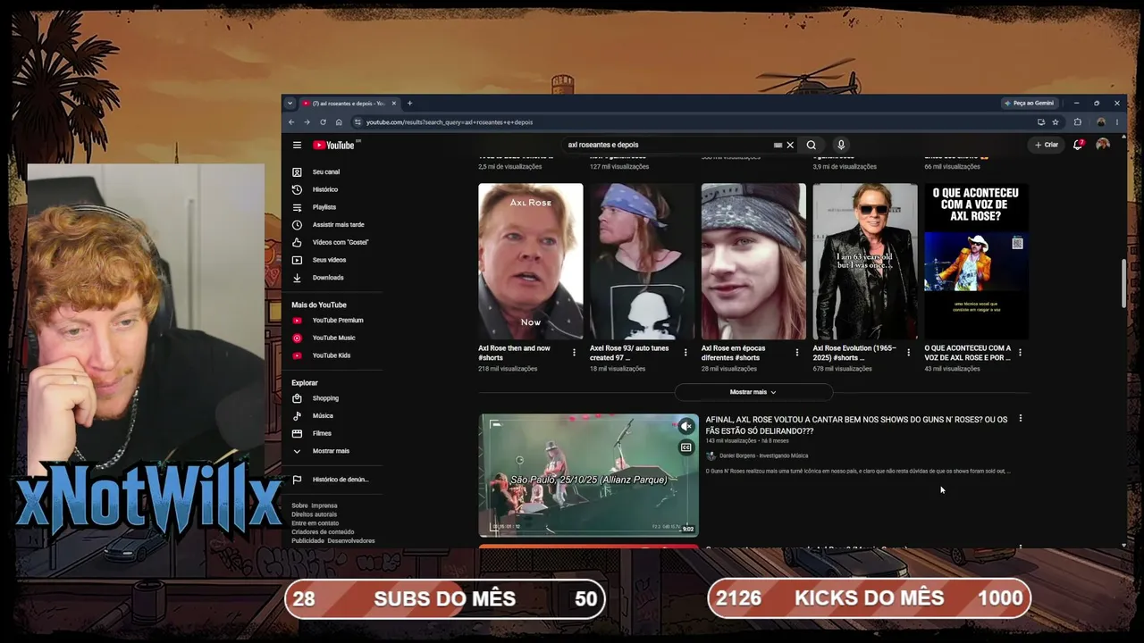Open options for 'Axl Rose em épocas diferentes' short
Screen dimensions: 1144x643
tap(797, 353)
